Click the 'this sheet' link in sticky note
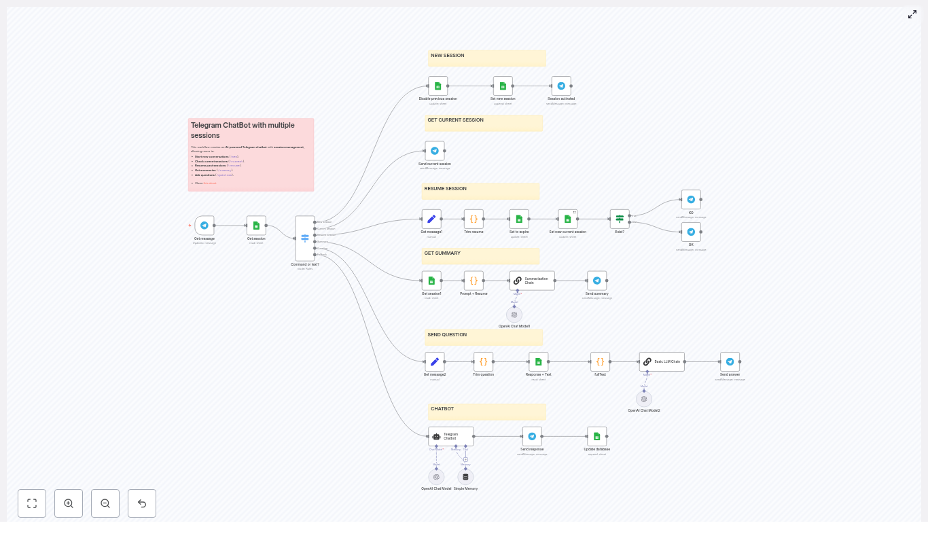928x553 pixels. click(210, 183)
